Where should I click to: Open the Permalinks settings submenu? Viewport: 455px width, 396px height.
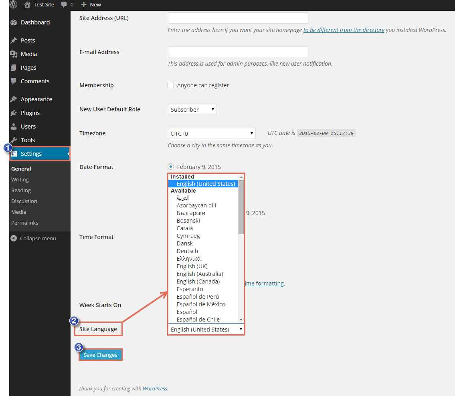tap(25, 223)
